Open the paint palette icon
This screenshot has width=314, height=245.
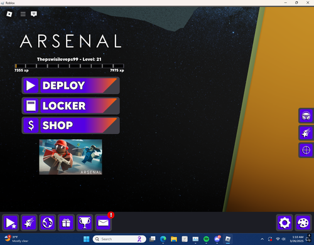pos(303,222)
